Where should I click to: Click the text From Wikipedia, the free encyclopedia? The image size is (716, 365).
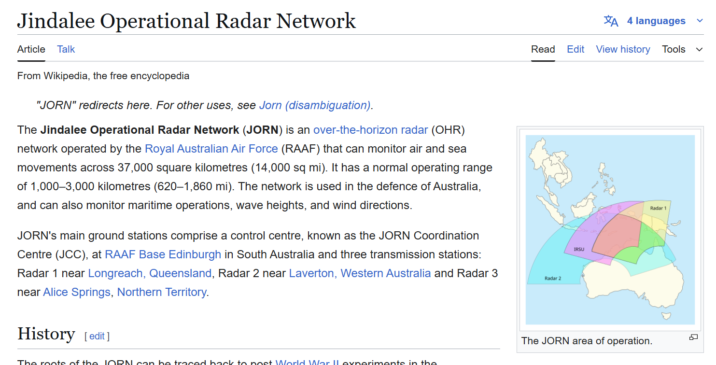pyautogui.click(x=103, y=76)
